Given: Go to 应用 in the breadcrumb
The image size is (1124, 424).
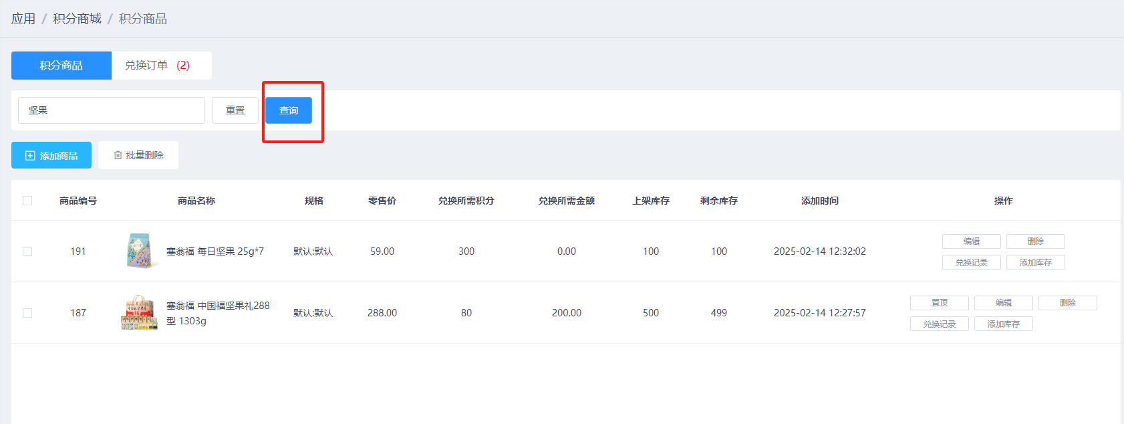Looking at the screenshot, I should pos(23,19).
